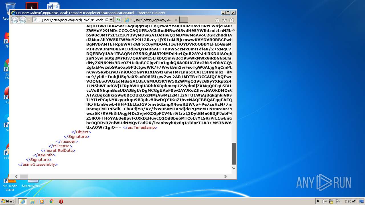Image resolution: width=365 pixels, height=205 pixels.
Task: Click the address bar path field
Action: pos(70,20)
